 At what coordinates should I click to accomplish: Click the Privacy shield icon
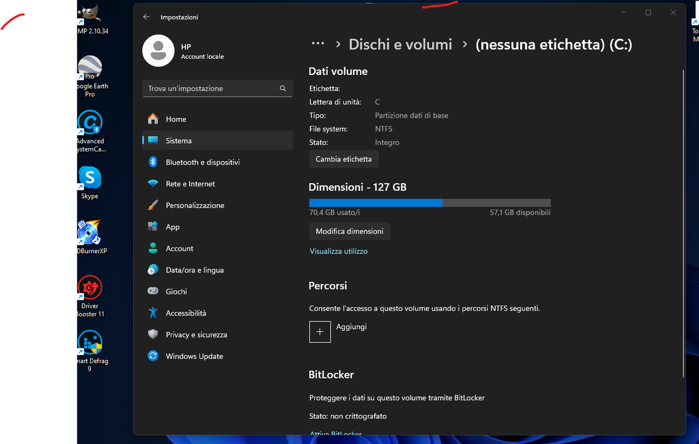[153, 335]
